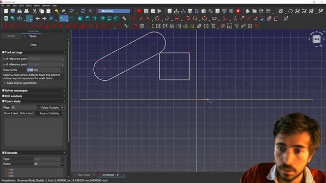
Task: Expand the Edit controls section
Action: point(64,96)
